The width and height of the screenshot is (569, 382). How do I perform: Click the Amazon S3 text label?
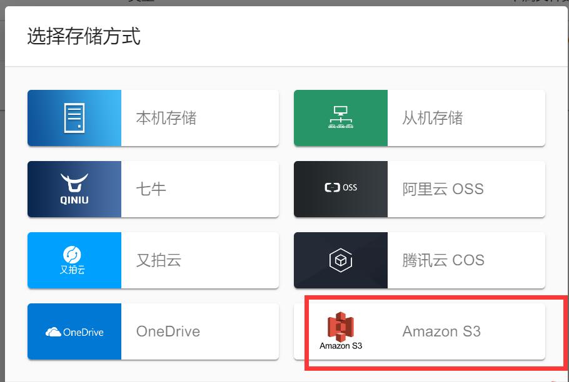[441, 331]
